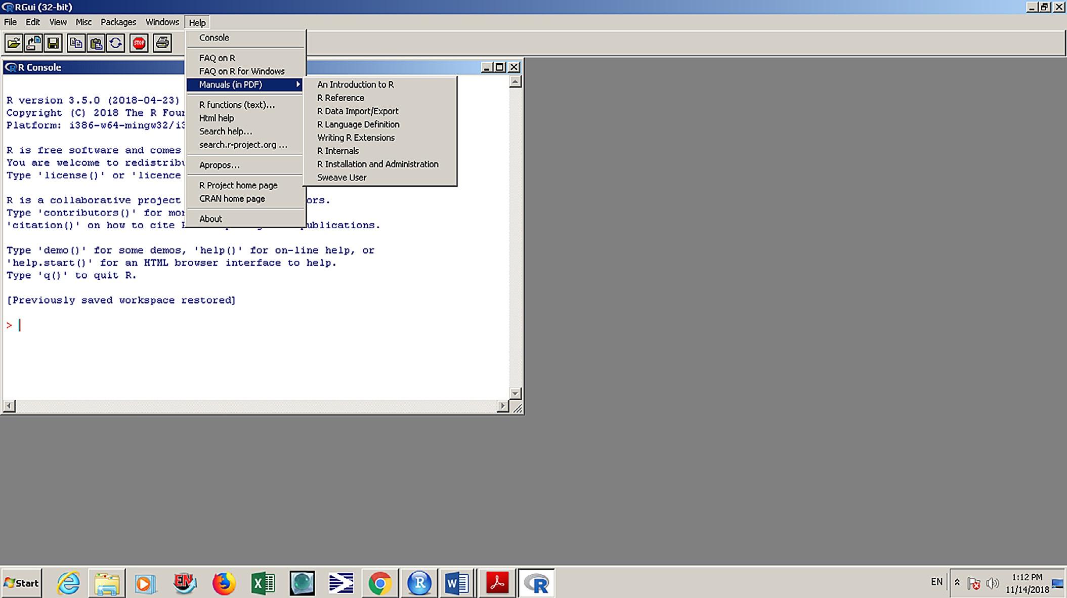
Task: Open R Project home page entry
Action: (x=238, y=186)
